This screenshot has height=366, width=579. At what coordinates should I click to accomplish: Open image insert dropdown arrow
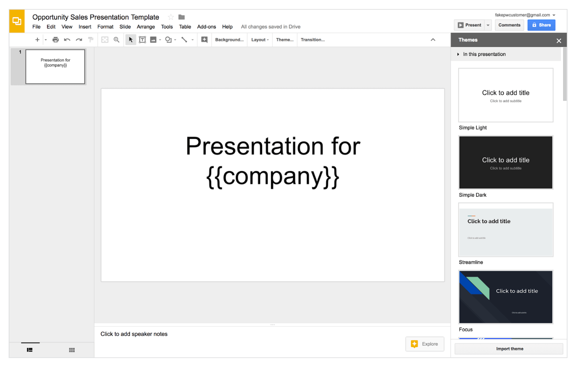click(160, 40)
